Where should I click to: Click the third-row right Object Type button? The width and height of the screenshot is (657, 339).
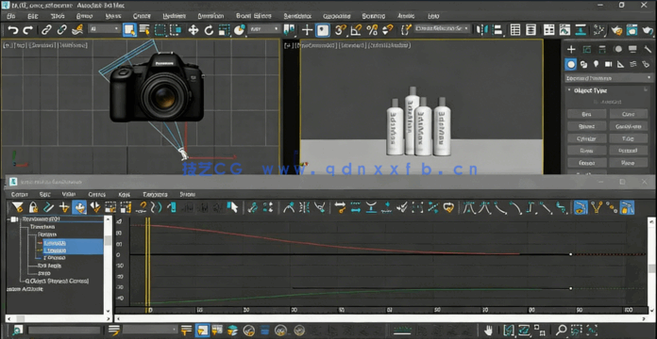628,138
